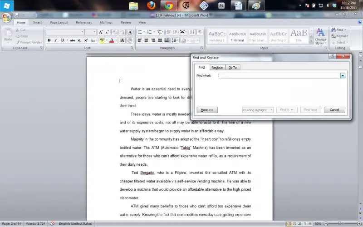Toggle Italic formatting
363x227 pixels.
[x=55, y=40]
